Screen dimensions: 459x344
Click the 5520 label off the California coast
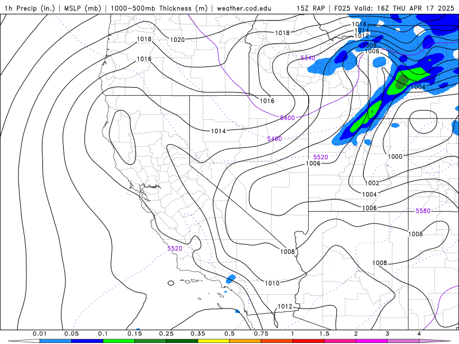point(175,248)
